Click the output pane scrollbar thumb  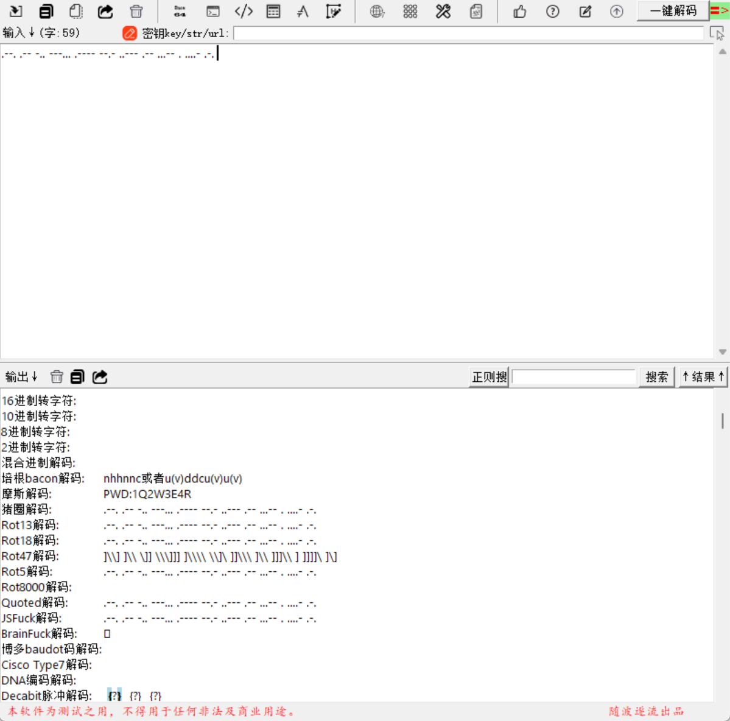pyautogui.click(x=722, y=421)
